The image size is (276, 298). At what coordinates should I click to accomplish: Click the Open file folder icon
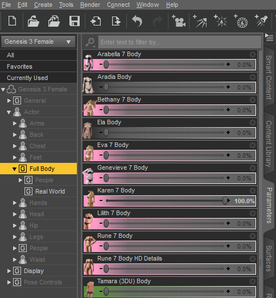point(34,21)
